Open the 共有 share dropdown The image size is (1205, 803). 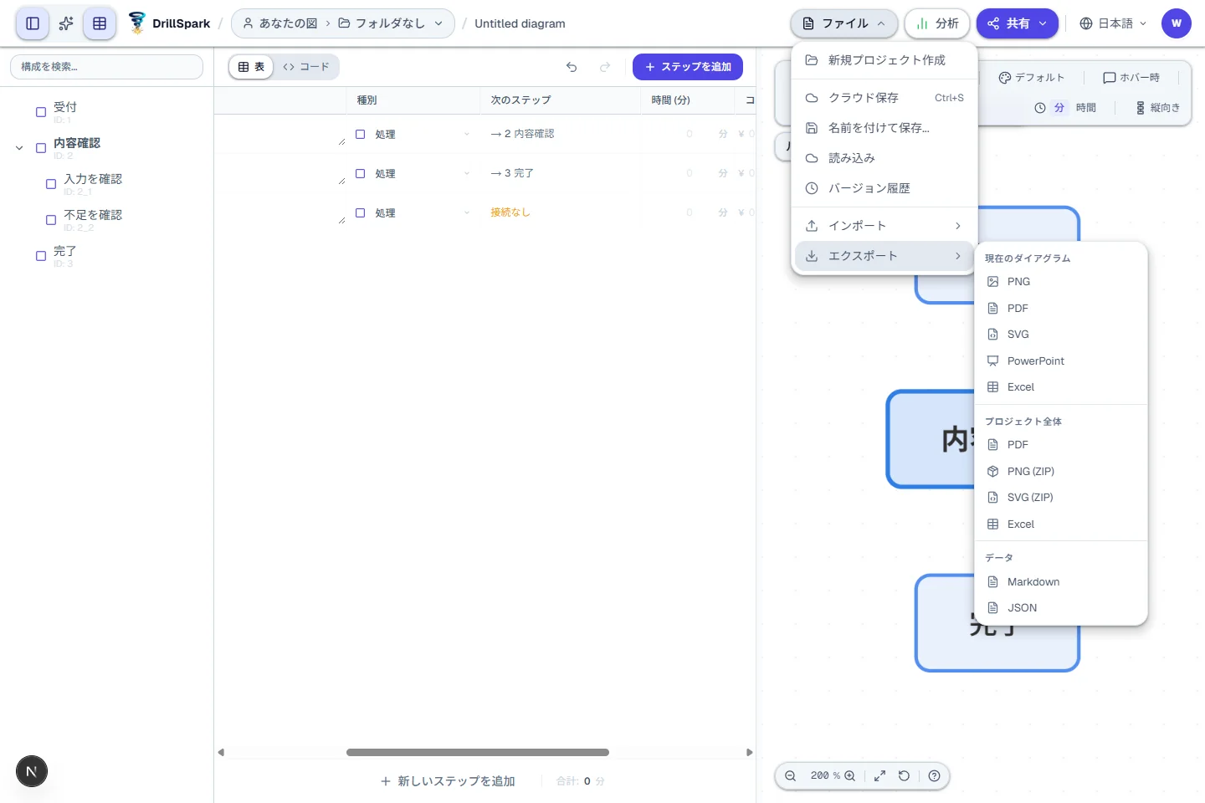click(1018, 23)
